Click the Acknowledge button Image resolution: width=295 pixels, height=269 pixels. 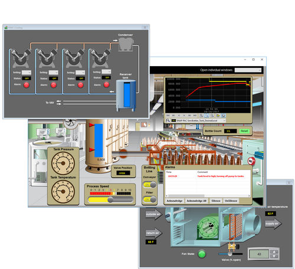click(175, 201)
